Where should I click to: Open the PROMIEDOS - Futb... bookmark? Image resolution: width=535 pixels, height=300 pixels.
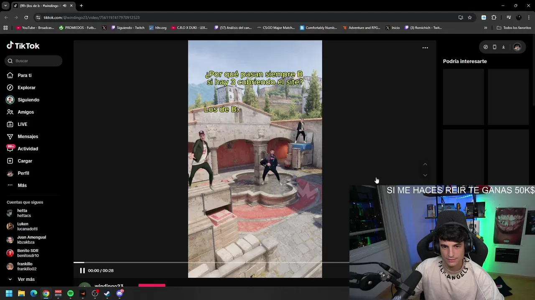[78, 28]
